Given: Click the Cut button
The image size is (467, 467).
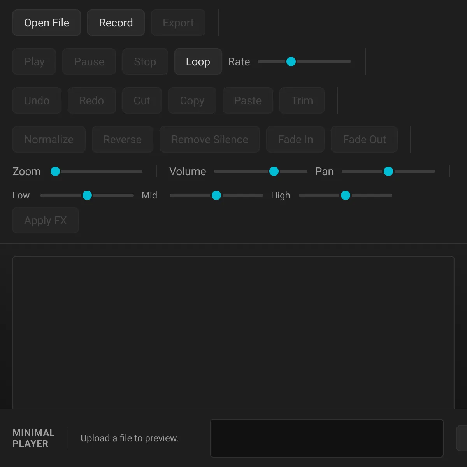Looking at the screenshot, I should point(142,100).
